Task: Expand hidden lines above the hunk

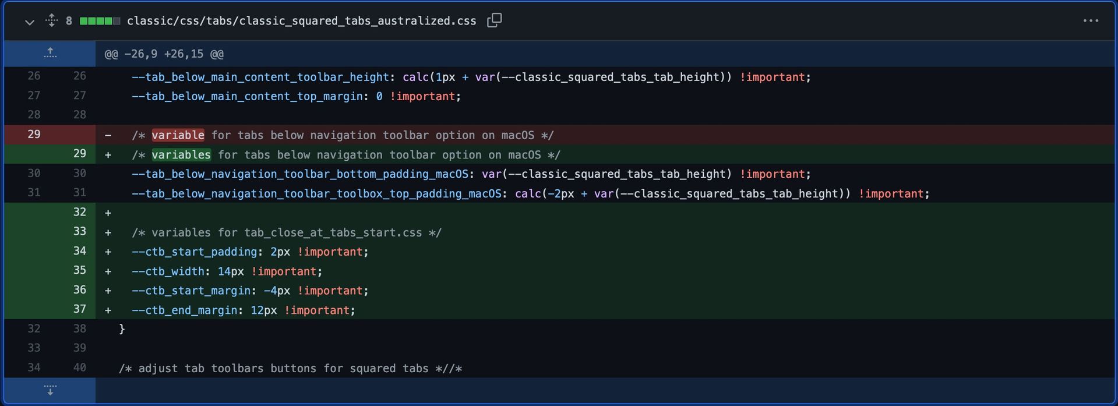Action: point(50,53)
